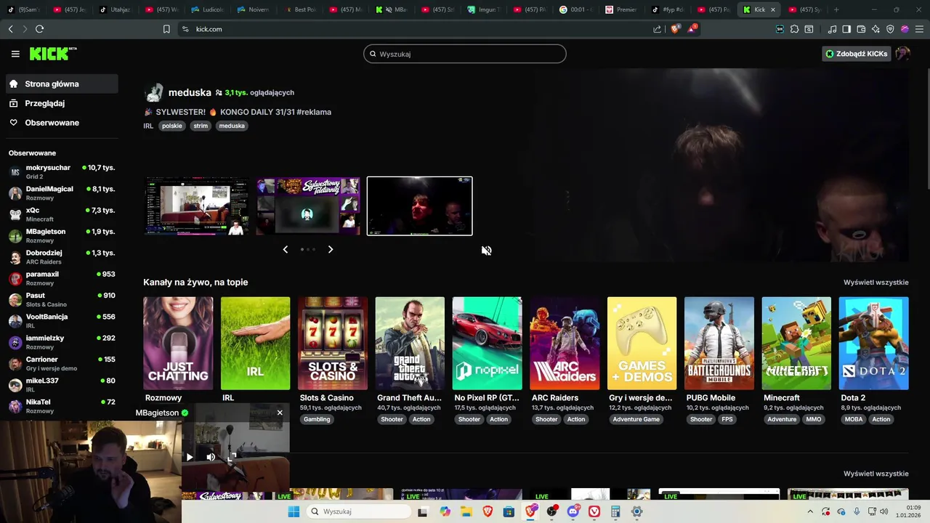Select the strim tag
The height and width of the screenshot is (523, 930).
[x=201, y=126]
